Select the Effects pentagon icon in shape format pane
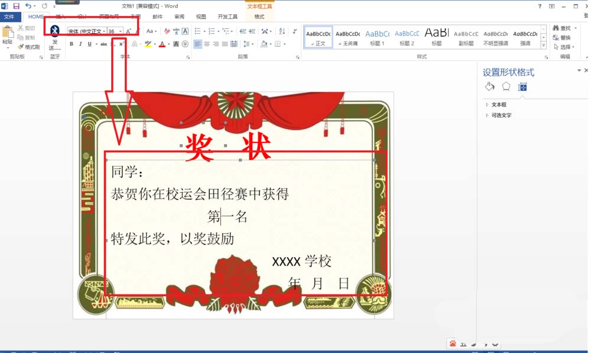Screen dimensions: 591x353 tap(506, 87)
